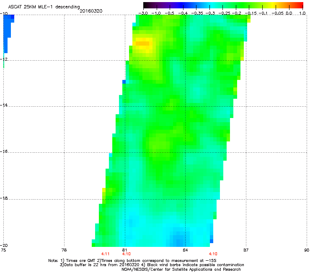Click the colorbar label "0.0"
Screen dimensions: 310x272
tap(289, 13)
